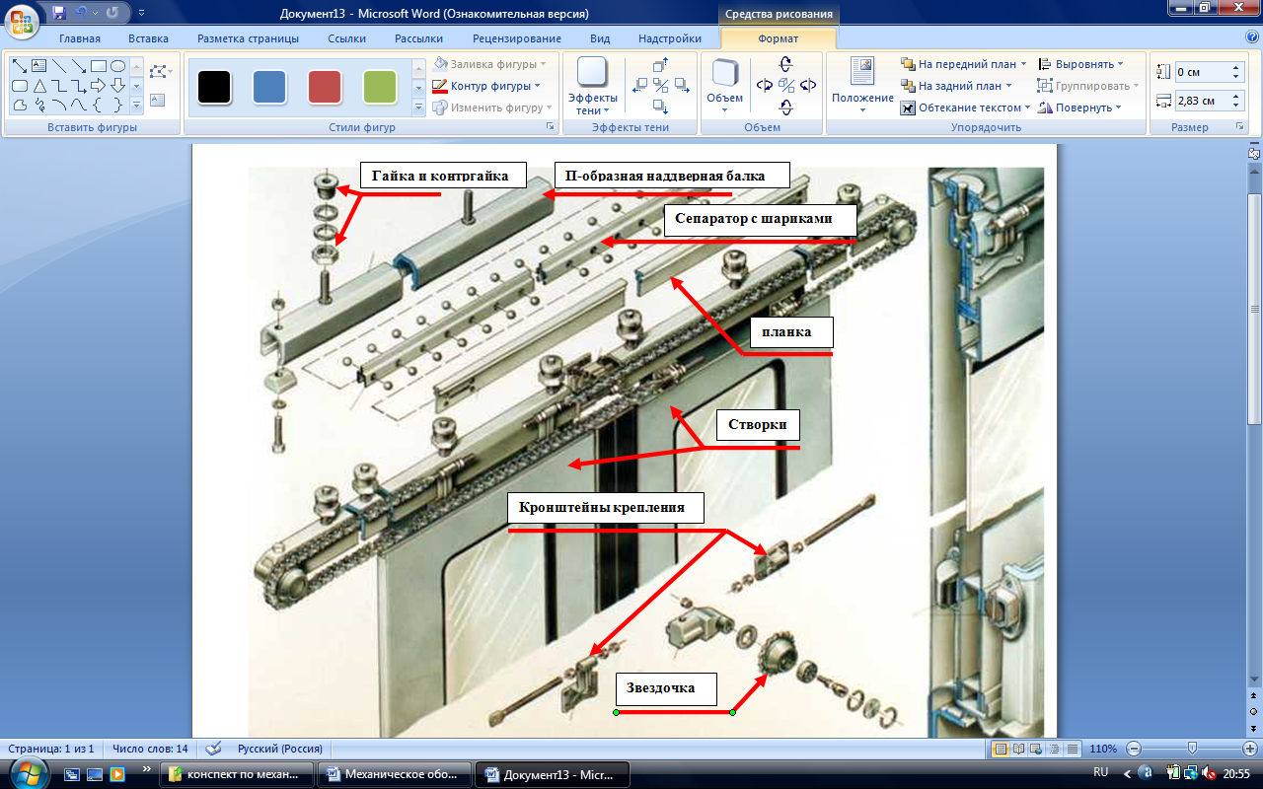Viewport: 1263px width, 789px height.
Task: Switch to Full Screen Reading view
Action: tap(1018, 749)
